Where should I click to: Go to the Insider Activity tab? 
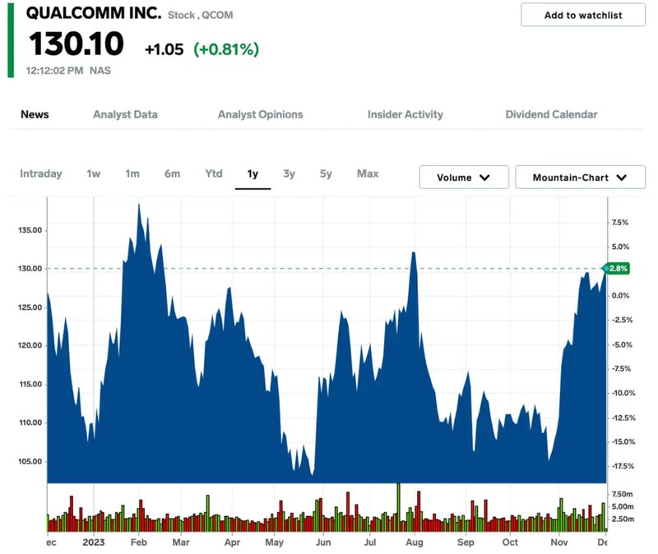click(x=405, y=114)
